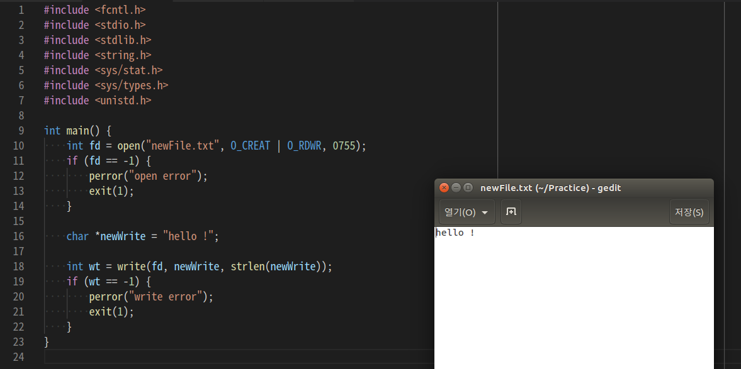Viewport: 741px width, 369px height.
Task: Click line number 24 in the gutter
Action: coord(19,357)
